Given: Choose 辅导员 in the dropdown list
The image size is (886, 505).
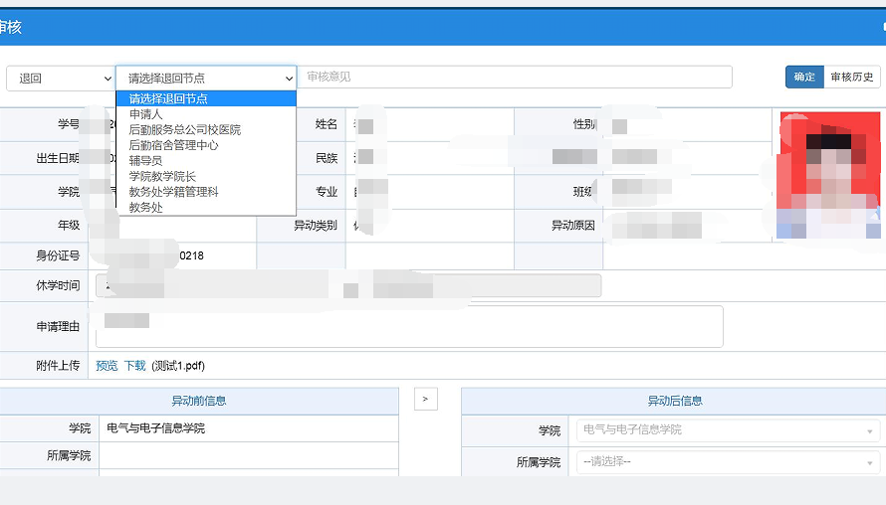Looking at the screenshot, I should [145, 160].
